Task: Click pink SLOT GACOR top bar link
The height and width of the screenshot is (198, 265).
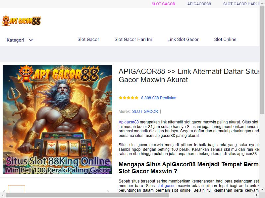Action: coord(163,4)
